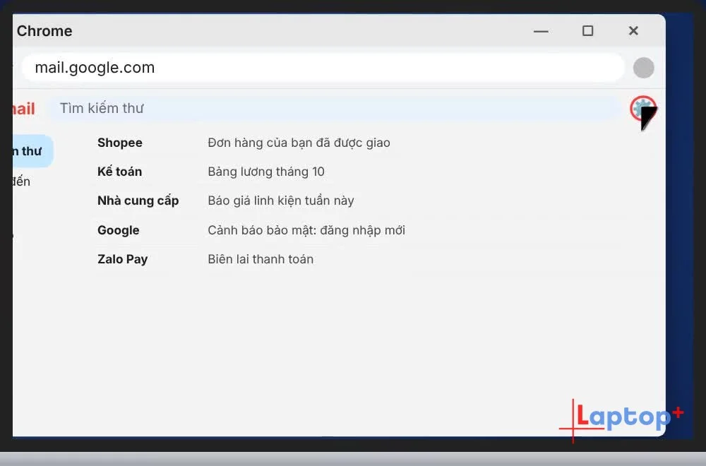This screenshot has width=706, height=466.
Task: Maximize the Chrome window
Action: coord(587,31)
